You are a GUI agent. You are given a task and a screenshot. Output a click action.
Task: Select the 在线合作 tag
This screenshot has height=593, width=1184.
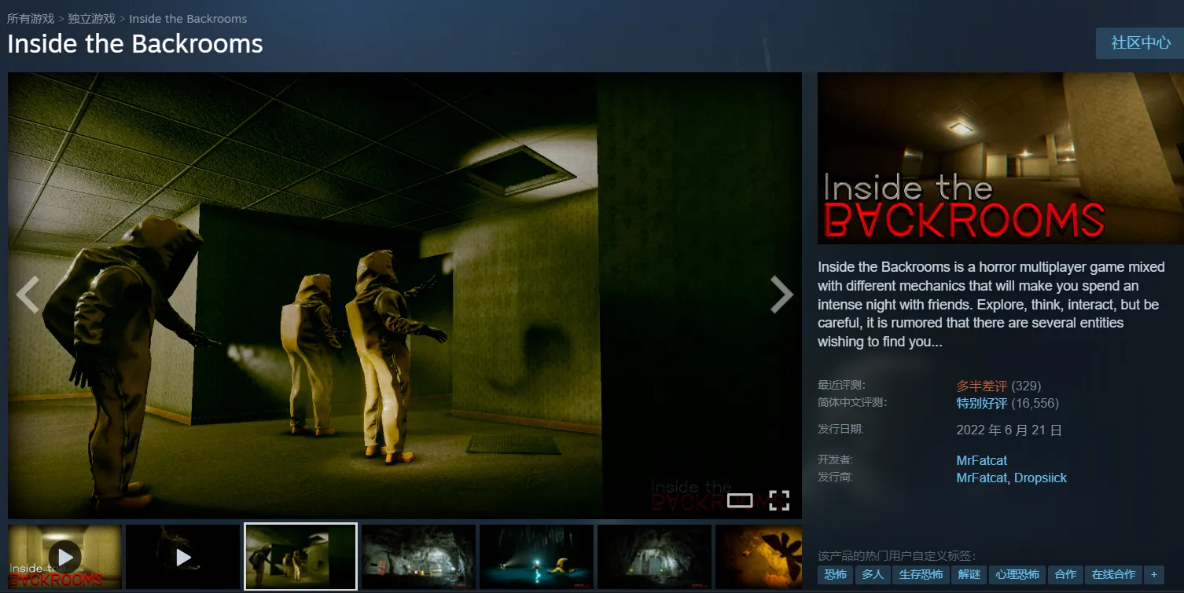(1113, 574)
